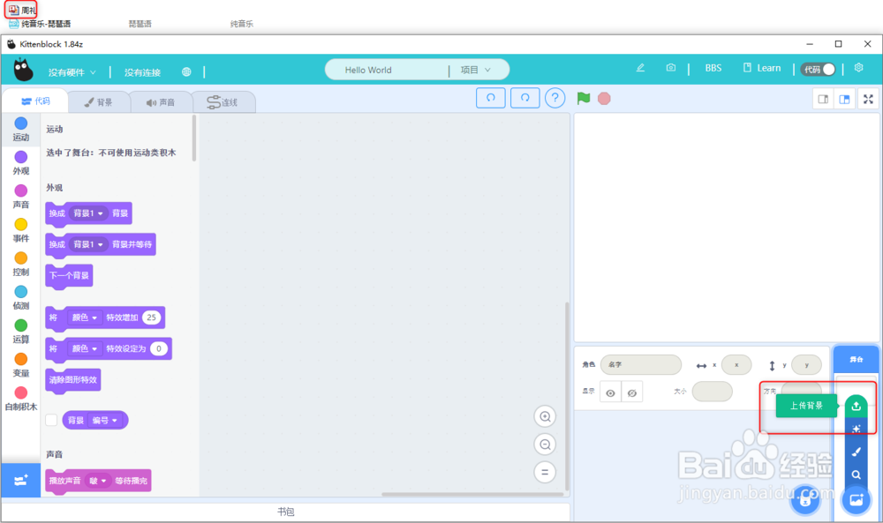Click the choose sprite round button
The image size is (883, 523).
point(805,499)
